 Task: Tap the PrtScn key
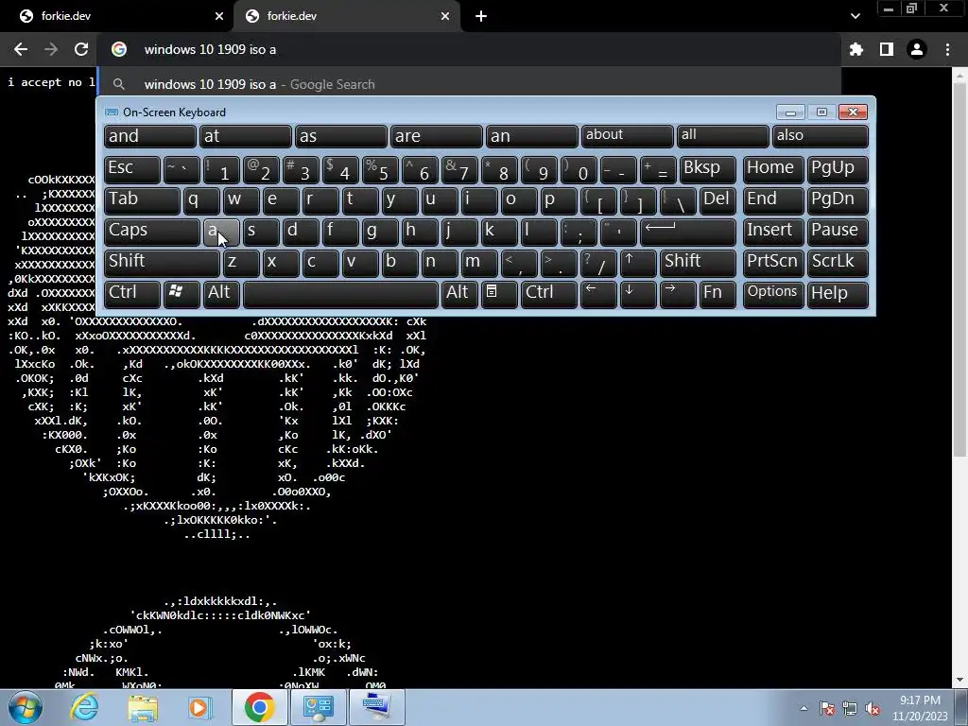click(x=773, y=263)
